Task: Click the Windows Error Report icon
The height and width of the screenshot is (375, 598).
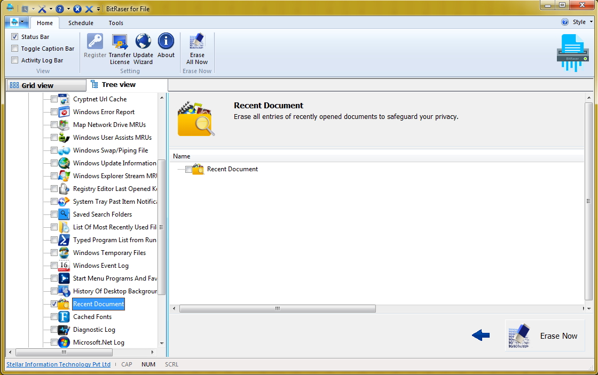Action: pyautogui.click(x=64, y=112)
